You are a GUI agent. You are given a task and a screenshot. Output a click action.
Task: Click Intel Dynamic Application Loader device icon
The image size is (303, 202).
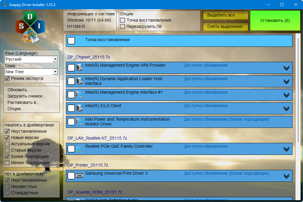click(x=80, y=81)
